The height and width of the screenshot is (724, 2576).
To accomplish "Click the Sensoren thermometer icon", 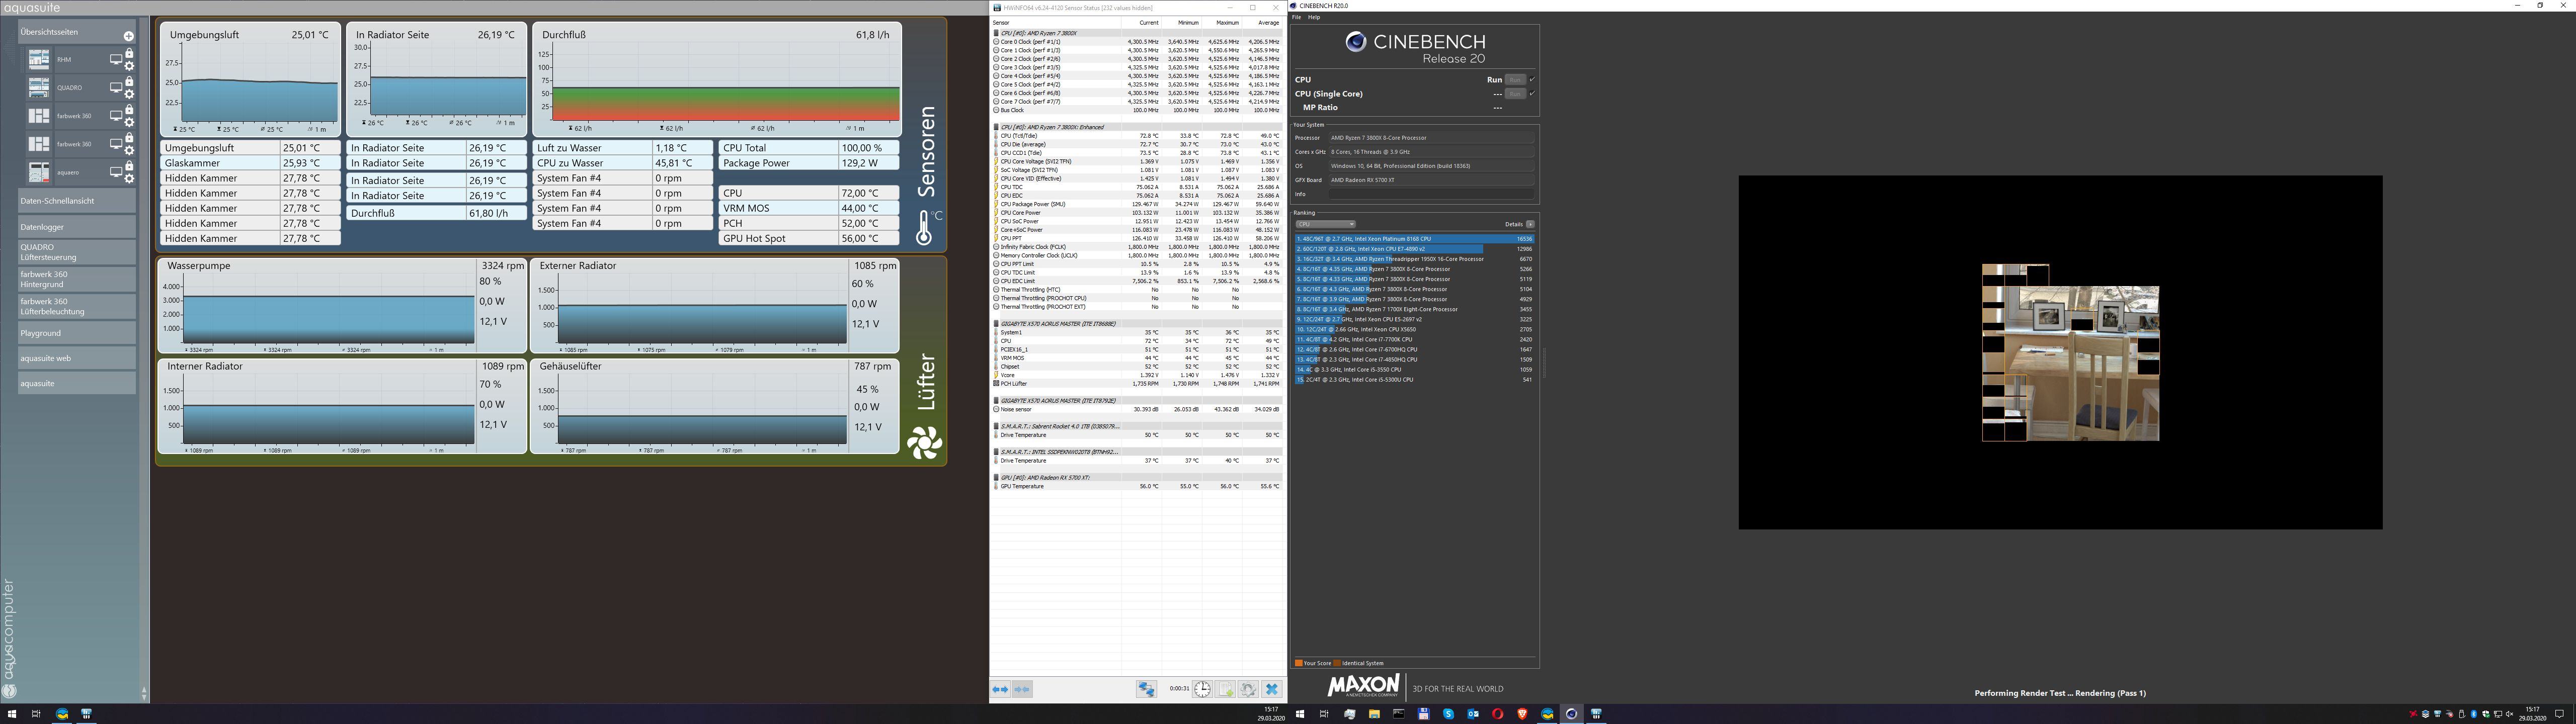I will click(x=924, y=228).
